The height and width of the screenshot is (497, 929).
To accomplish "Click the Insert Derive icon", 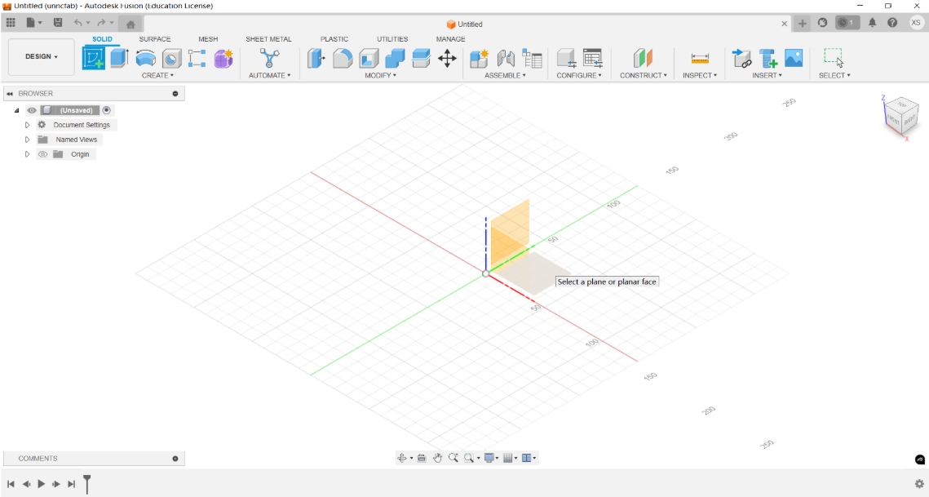I will coord(741,58).
